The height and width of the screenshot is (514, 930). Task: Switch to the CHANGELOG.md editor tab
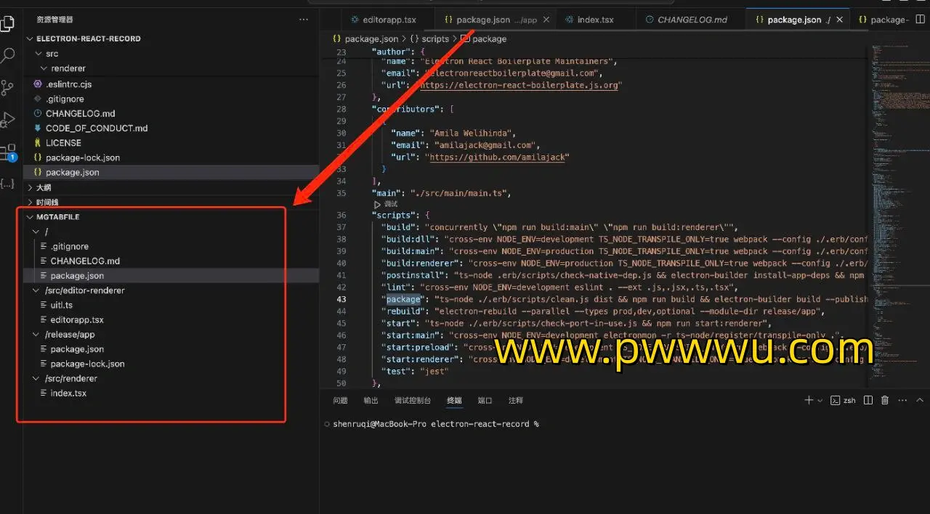point(692,20)
